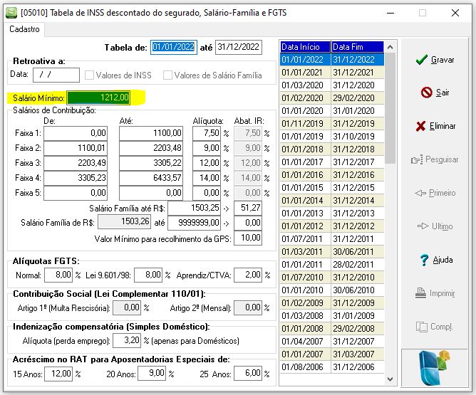The height and width of the screenshot is (395, 476).
Task: Select the row starting 01/02/2020
Action: click(x=332, y=98)
